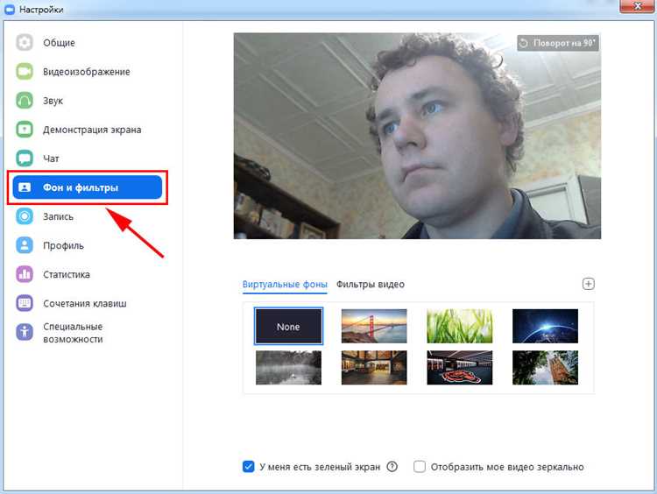Open the Общие settings gear icon
657x494 pixels.
point(25,43)
